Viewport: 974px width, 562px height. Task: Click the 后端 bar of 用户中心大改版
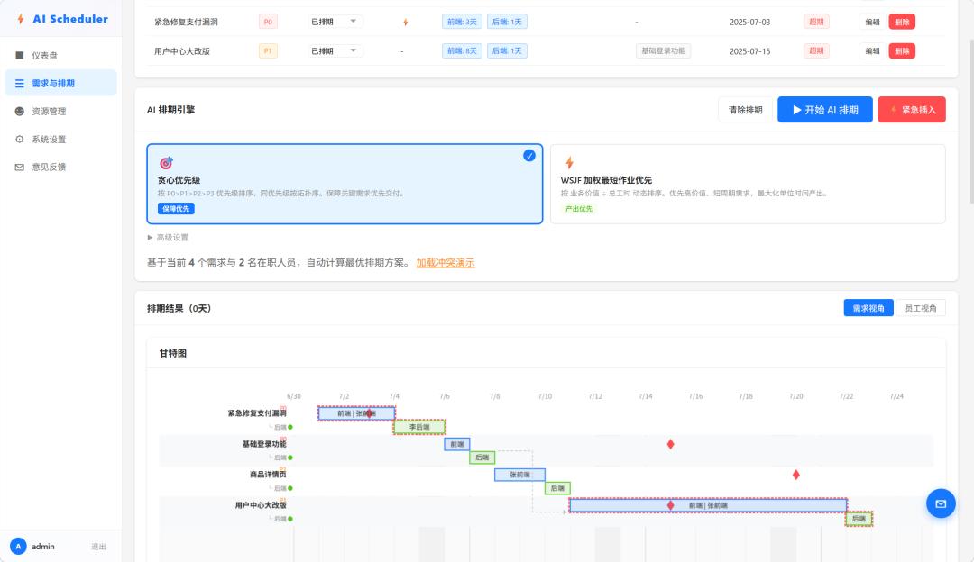(859, 519)
